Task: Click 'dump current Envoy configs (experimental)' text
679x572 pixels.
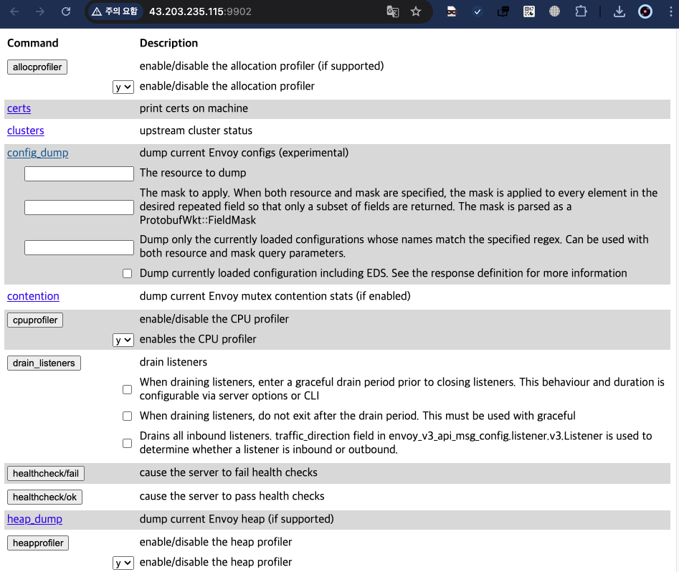Action: pyautogui.click(x=244, y=153)
